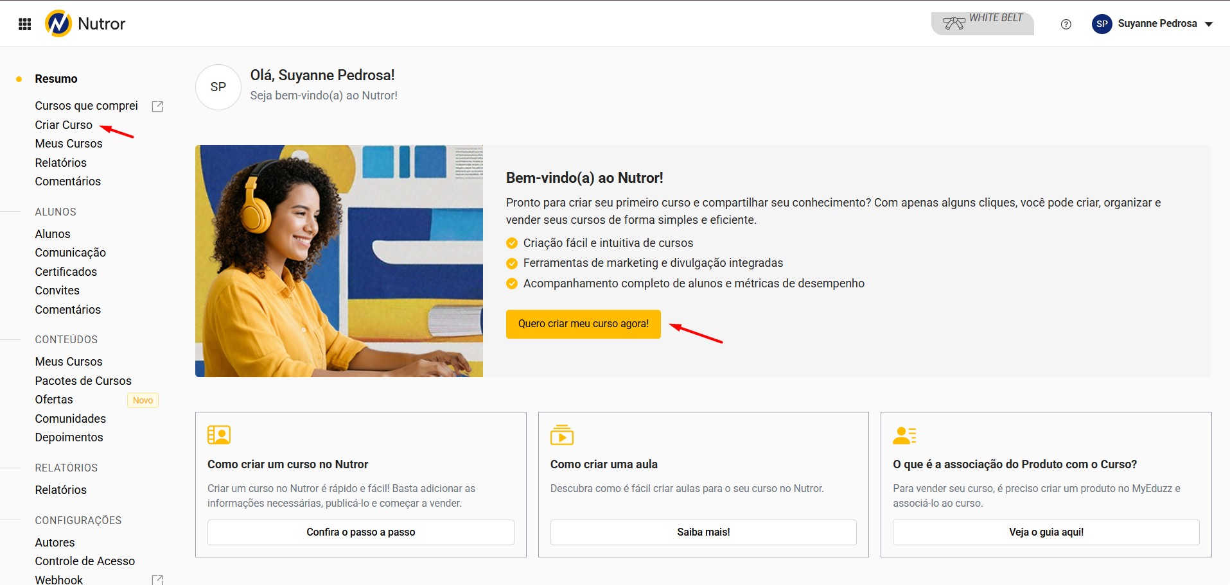Open Meus Cursos under CONTEÚDOS section
This screenshot has height=585, width=1230.
(x=69, y=362)
